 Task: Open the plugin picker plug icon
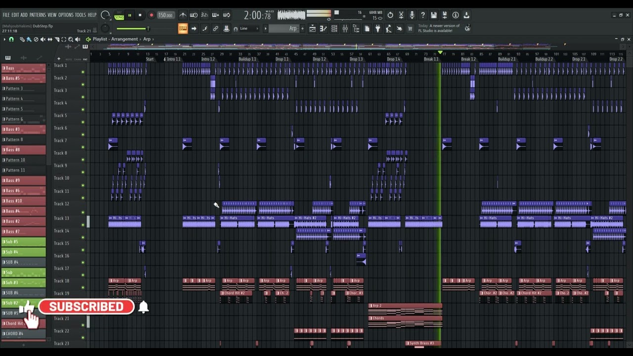tap(377, 29)
